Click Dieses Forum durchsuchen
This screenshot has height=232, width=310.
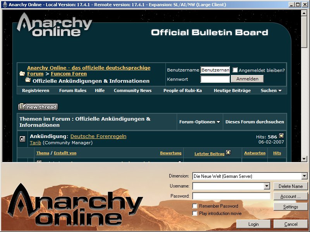tap(255, 122)
